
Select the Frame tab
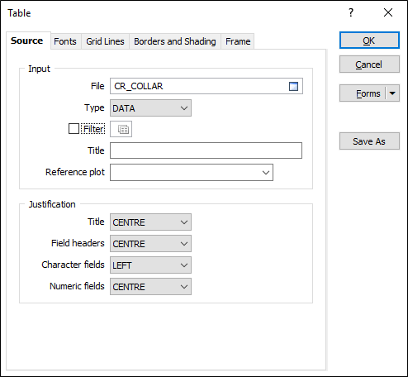coord(238,41)
